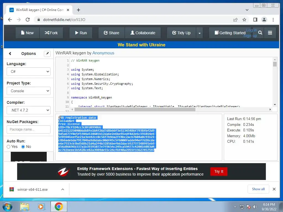The image size is (283, 212).
Task: Set Auto Run to No
Action: [23, 147]
